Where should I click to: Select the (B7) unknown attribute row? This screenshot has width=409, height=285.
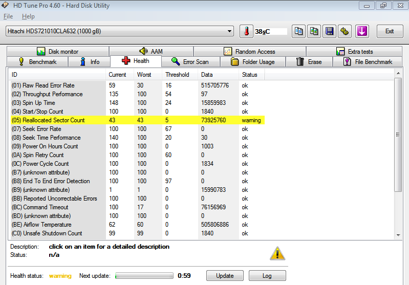coord(138,172)
